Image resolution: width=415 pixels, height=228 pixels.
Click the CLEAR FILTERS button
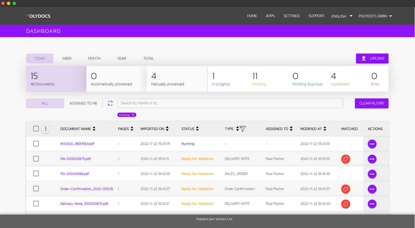coord(372,103)
